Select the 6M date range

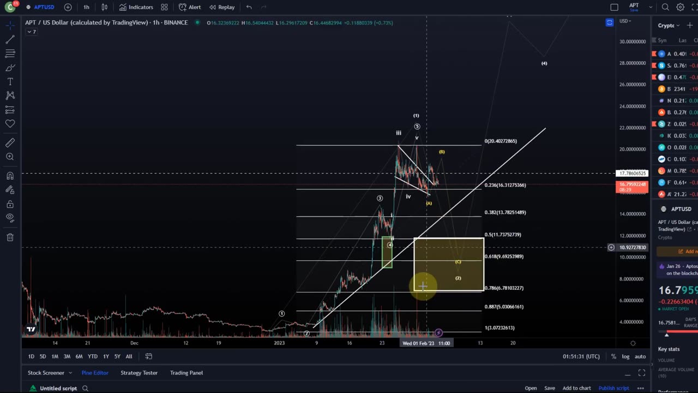click(x=79, y=356)
